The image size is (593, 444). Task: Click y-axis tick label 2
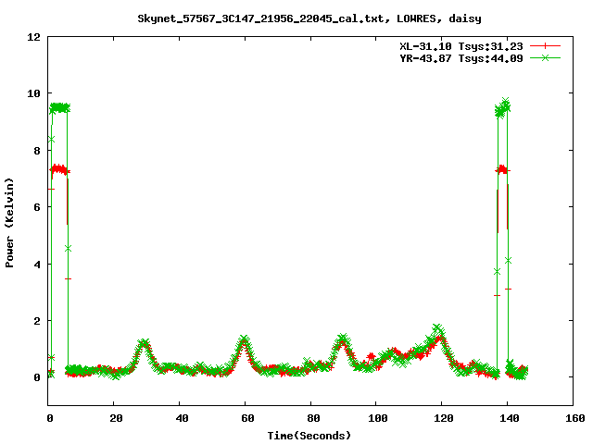[x=37, y=321]
